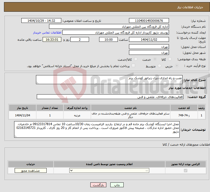Click the اطلاعات خدمات مورد نیاز heading
Image resolution: width=210 pixels, height=192 pixels.
(x=187, y=88)
